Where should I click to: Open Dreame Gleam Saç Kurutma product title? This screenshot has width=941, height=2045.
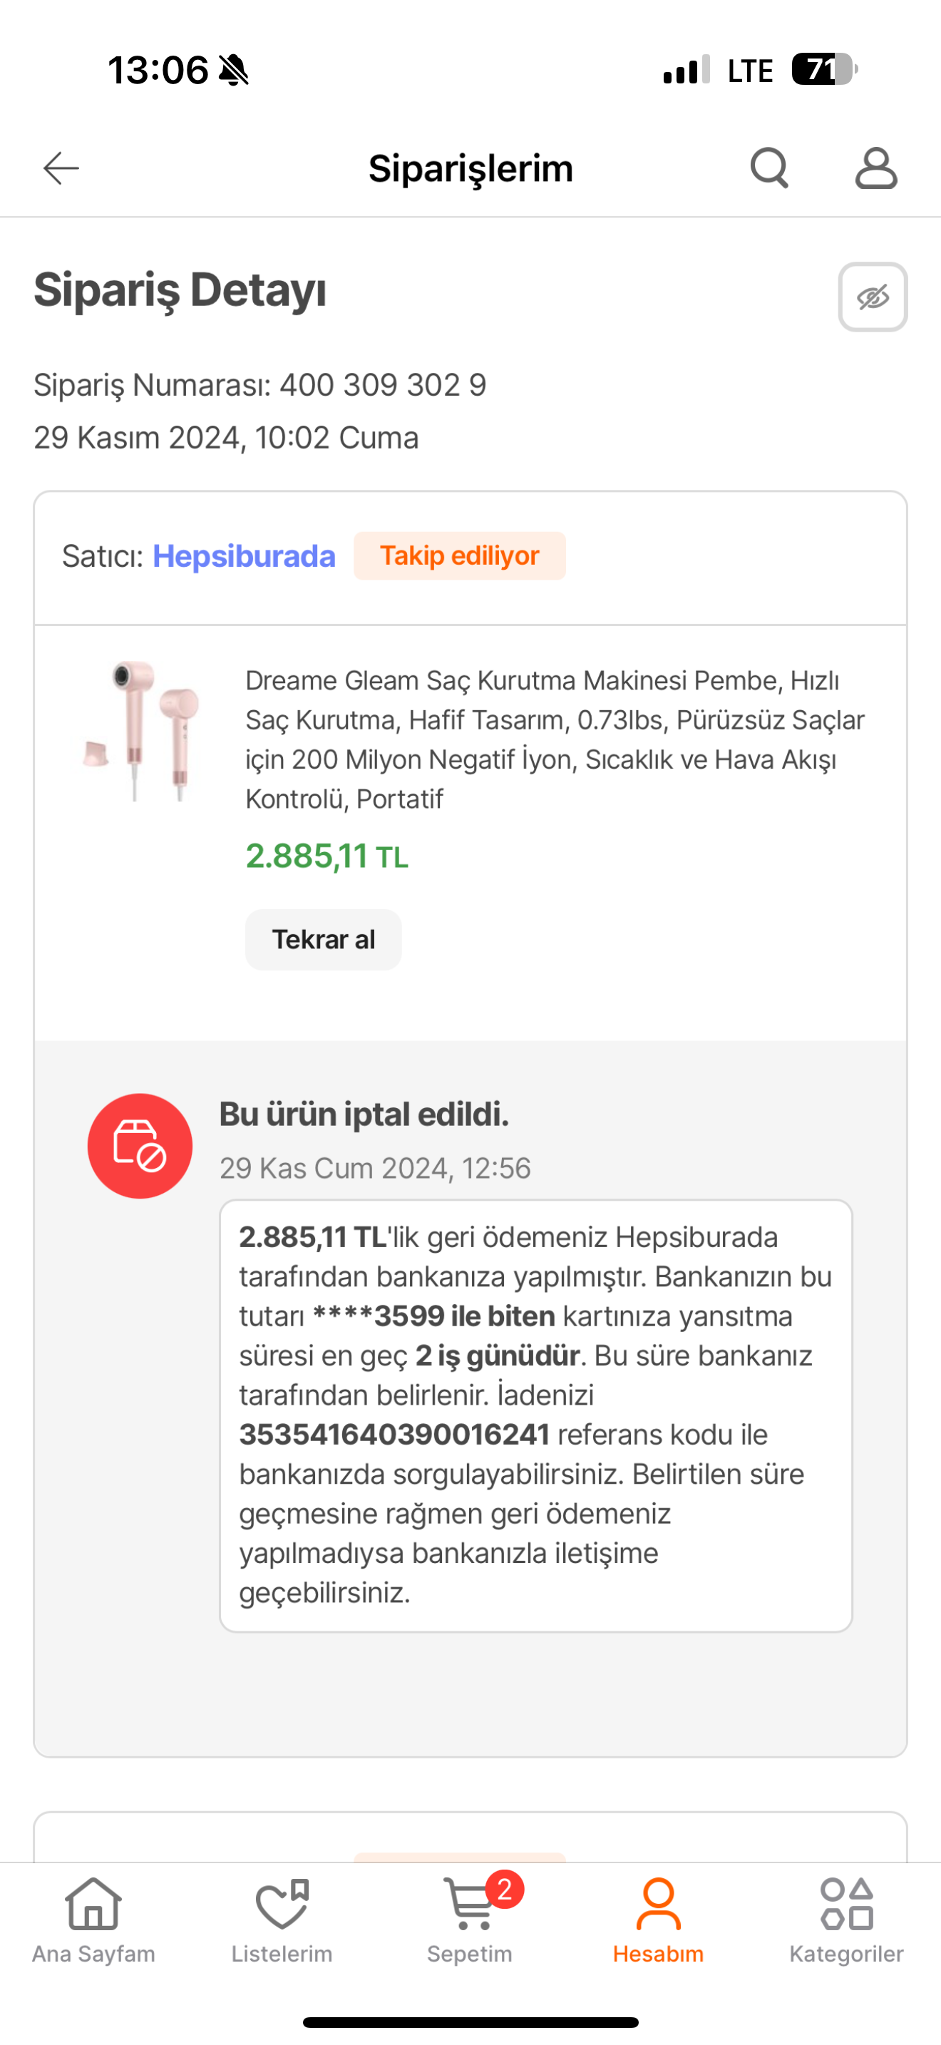tap(555, 739)
